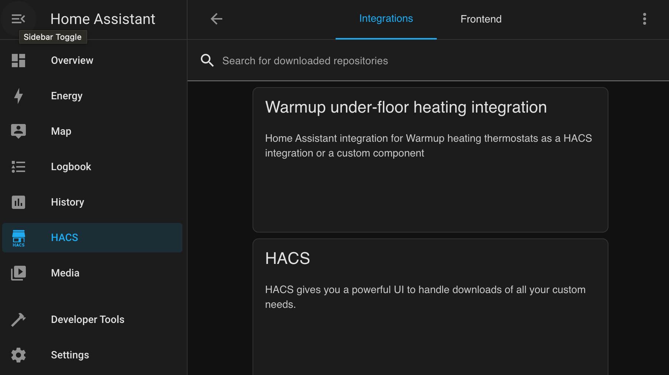Focus the Search for downloaded repositories field
Screen dimensions: 669x375
click(x=428, y=61)
